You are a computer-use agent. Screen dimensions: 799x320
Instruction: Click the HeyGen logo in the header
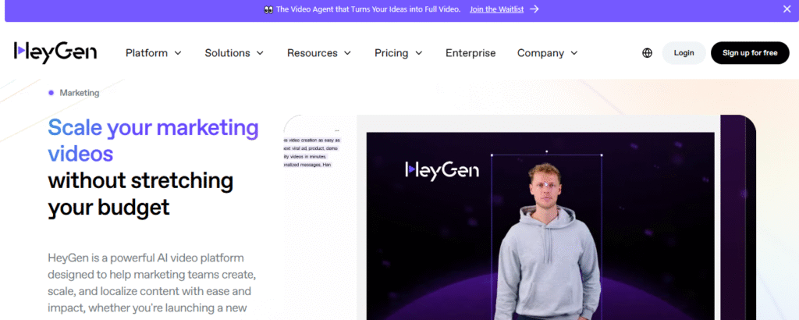pyautogui.click(x=55, y=52)
